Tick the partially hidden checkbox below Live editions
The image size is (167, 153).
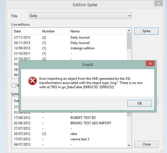(x=13, y=85)
